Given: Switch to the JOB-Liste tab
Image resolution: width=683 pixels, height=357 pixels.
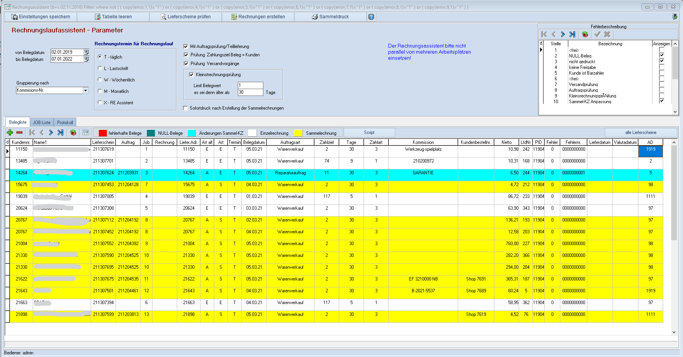Looking at the screenshot, I should tap(42, 123).
